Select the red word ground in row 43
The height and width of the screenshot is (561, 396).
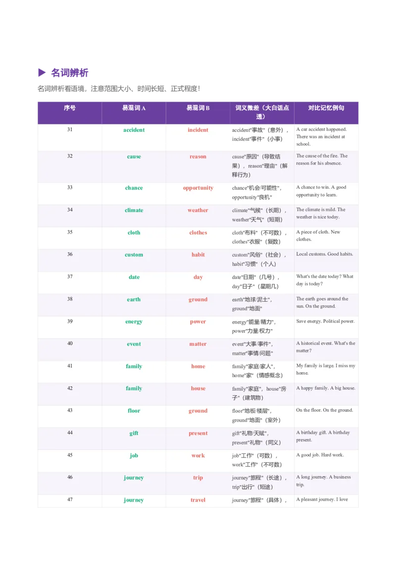(198, 411)
